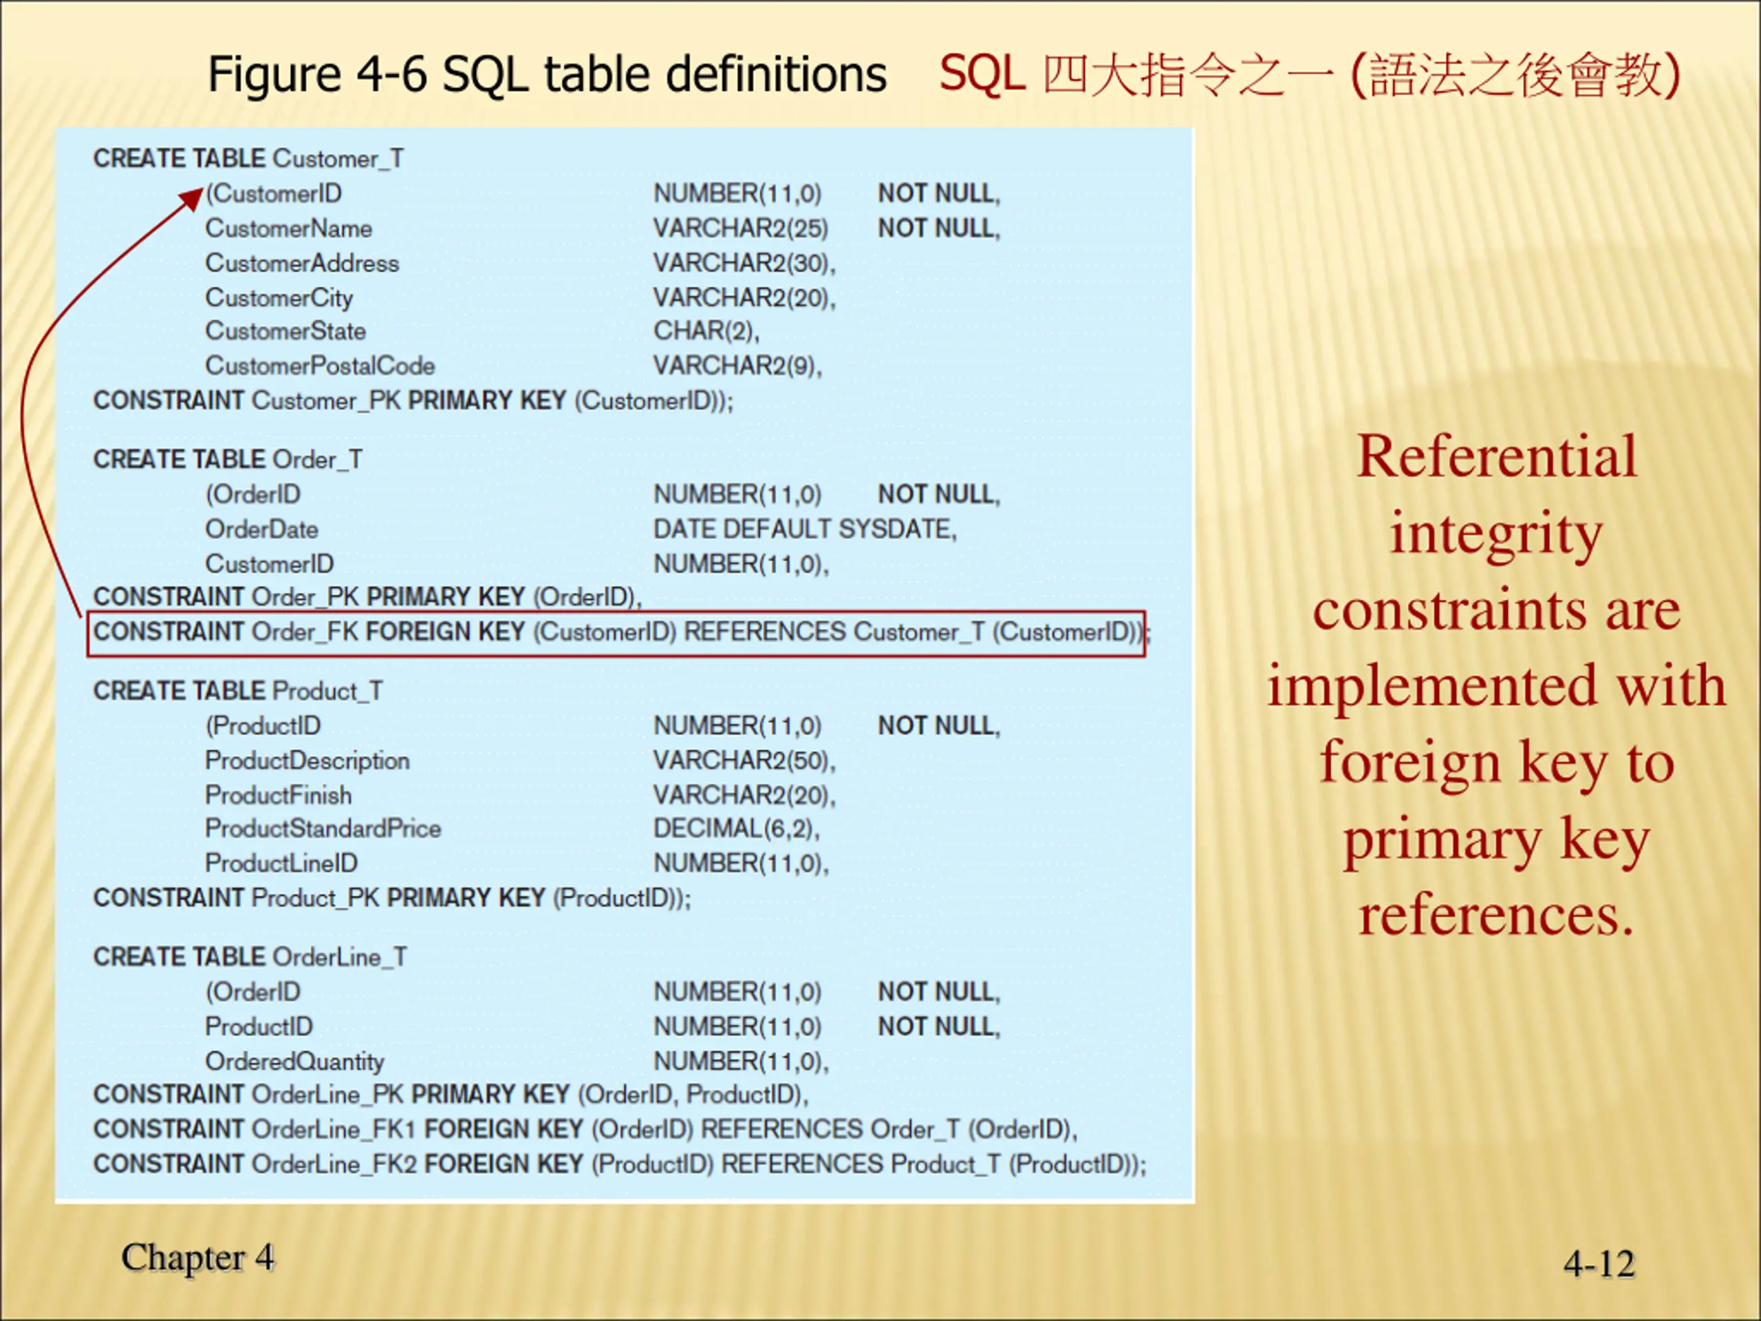Click 'CREATE TABLE Customer_T' line
Viewport: 1761px width, 1321px height.
[248, 158]
